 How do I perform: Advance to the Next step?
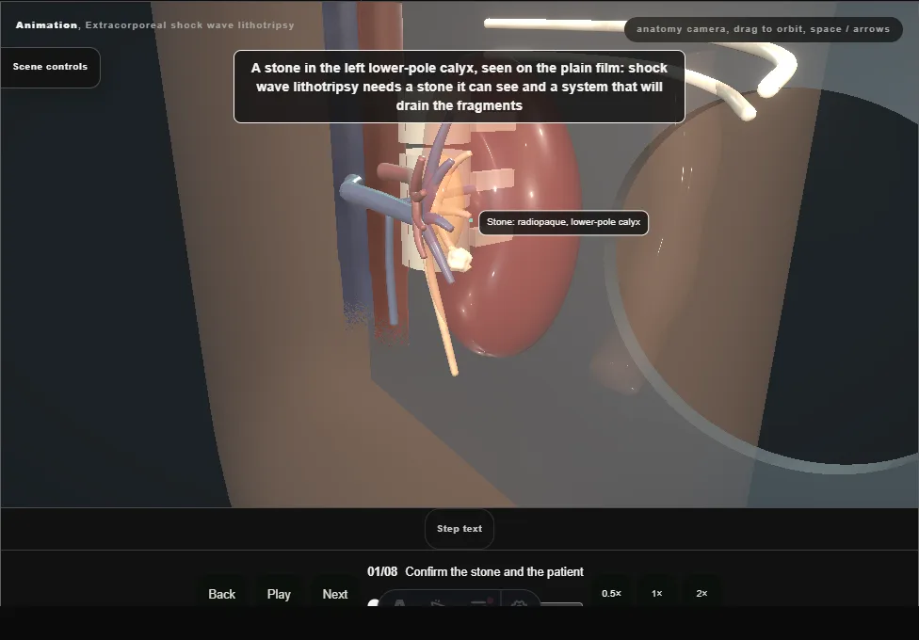point(334,594)
